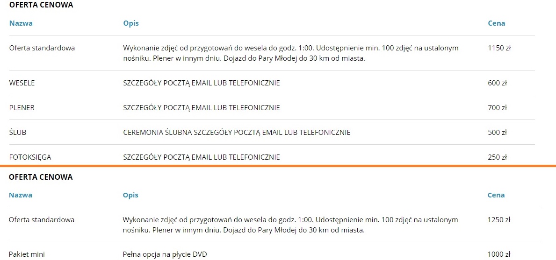Select the 1000 zł price
The image size is (556, 260).
coord(498,254)
